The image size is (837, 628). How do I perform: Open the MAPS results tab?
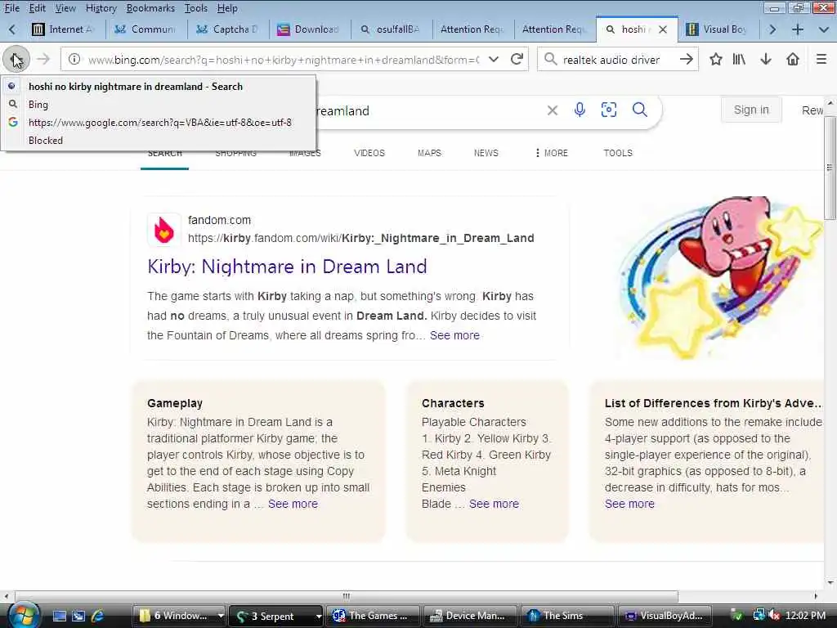pos(429,153)
